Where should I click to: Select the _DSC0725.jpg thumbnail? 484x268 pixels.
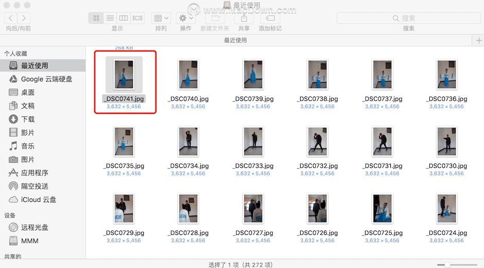(382, 209)
